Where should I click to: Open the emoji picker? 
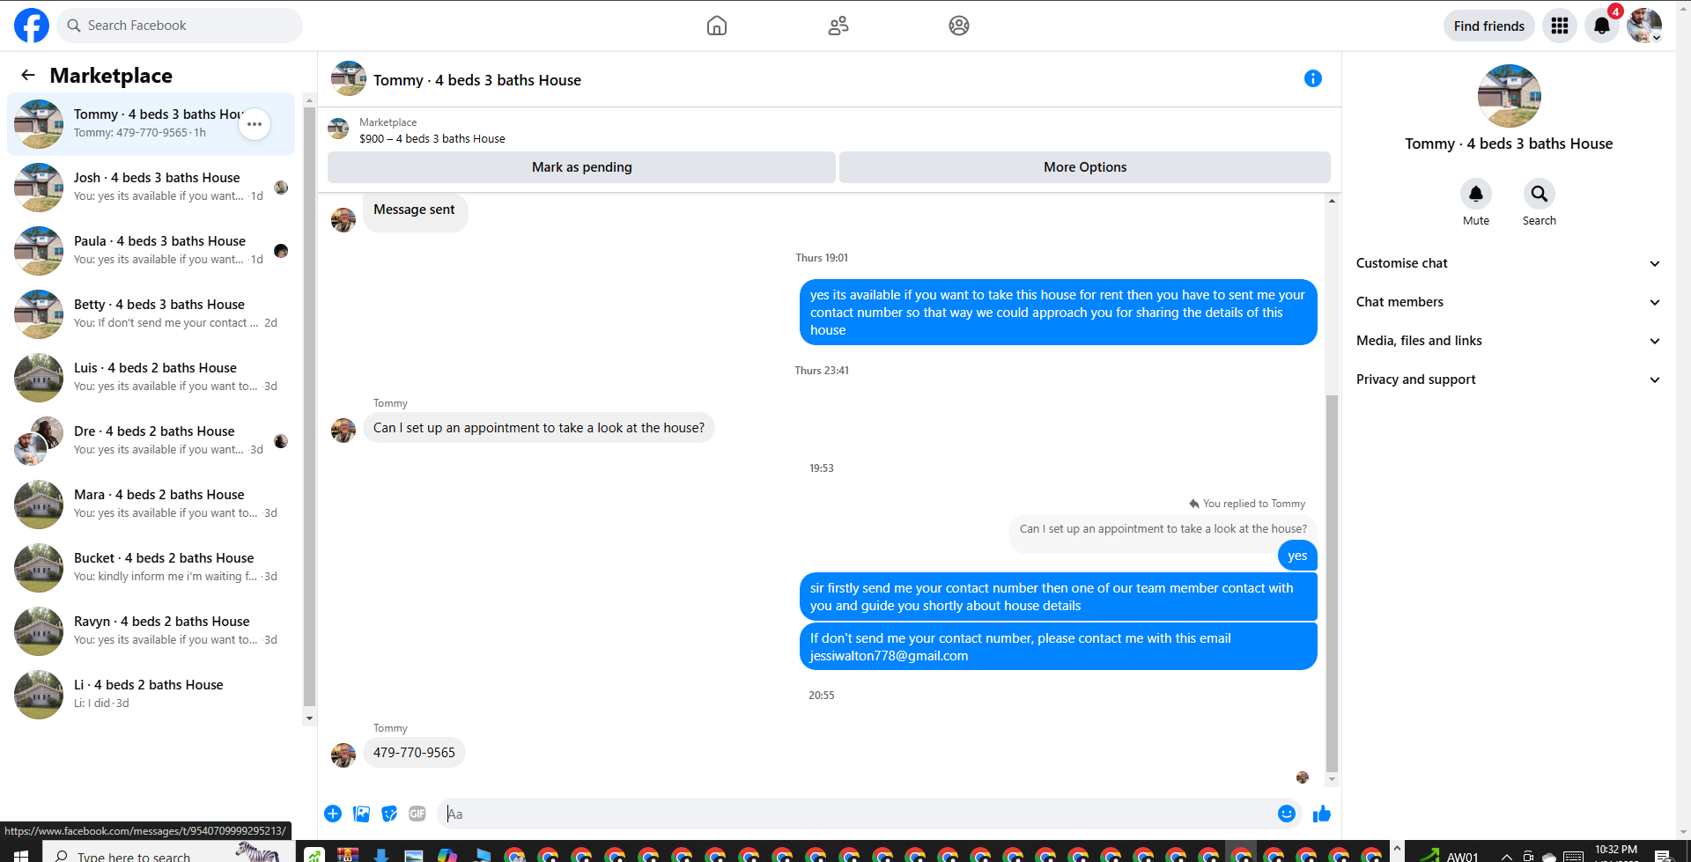coord(1287,814)
